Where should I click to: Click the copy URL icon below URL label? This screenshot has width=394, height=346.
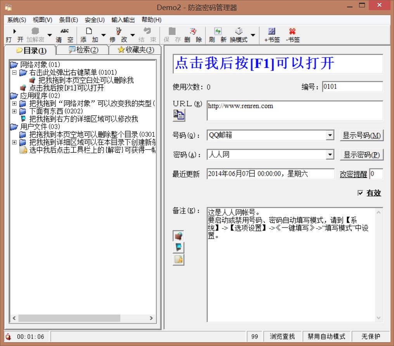pos(178,115)
